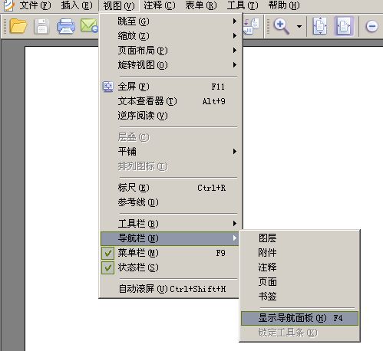Click the fit page icon
The width and height of the screenshot is (383, 351).
click(320, 26)
